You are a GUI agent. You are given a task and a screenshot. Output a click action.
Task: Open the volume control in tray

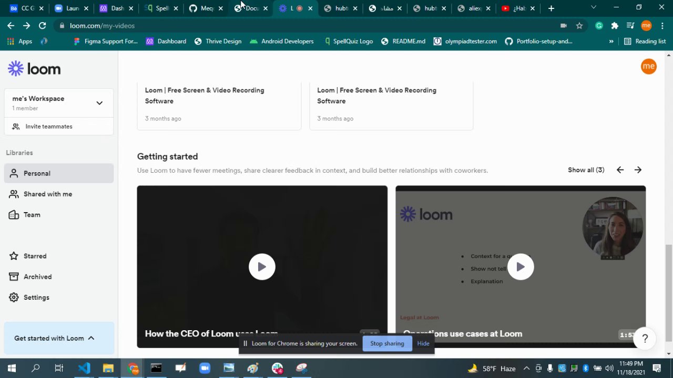tap(609, 369)
